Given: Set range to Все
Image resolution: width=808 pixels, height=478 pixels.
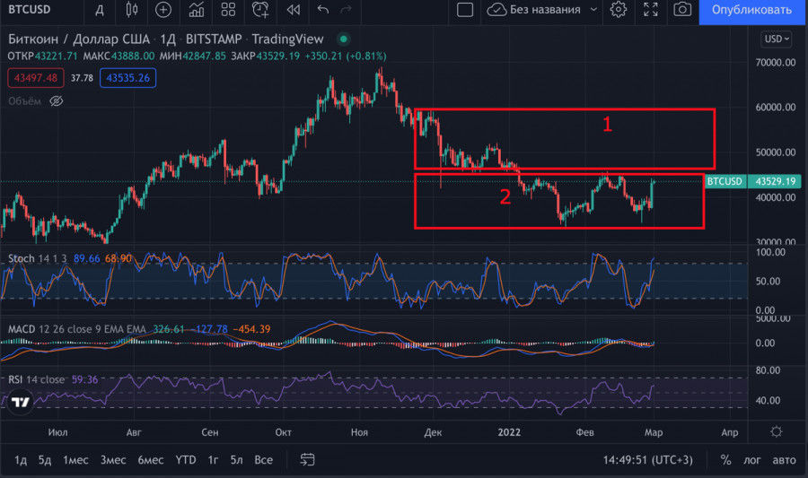Looking at the screenshot, I should point(263,460).
